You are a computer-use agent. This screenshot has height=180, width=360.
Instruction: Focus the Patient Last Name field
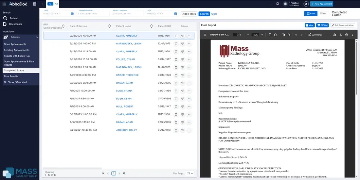[x=128, y=13]
